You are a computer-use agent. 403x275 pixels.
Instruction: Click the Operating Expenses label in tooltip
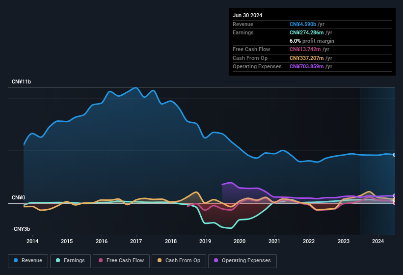click(257, 66)
